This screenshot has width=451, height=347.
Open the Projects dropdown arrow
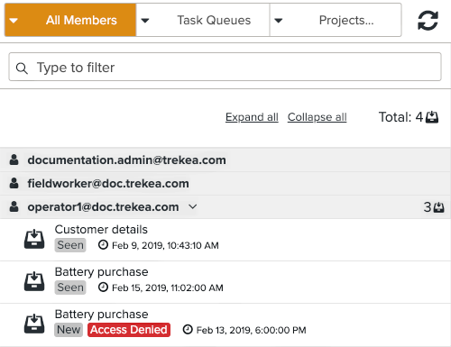279,21
